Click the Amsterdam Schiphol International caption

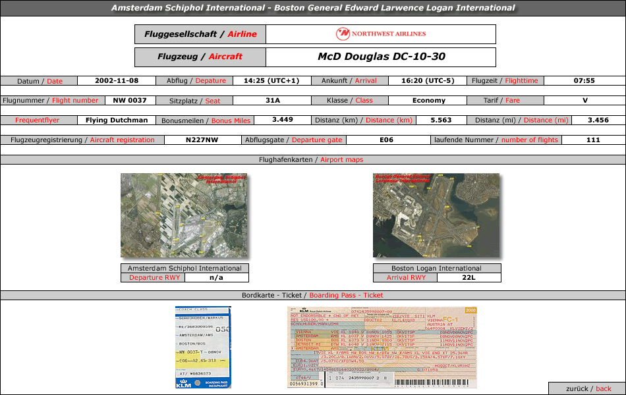click(185, 268)
